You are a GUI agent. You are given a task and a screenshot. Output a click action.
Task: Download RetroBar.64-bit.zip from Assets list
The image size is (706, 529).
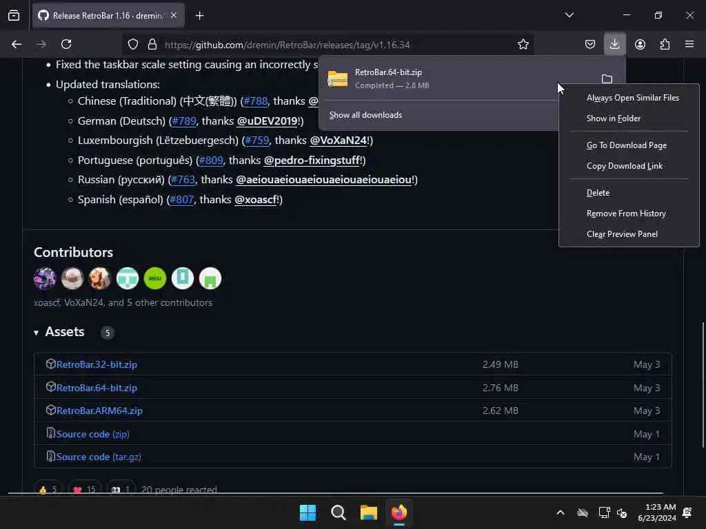tap(97, 388)
